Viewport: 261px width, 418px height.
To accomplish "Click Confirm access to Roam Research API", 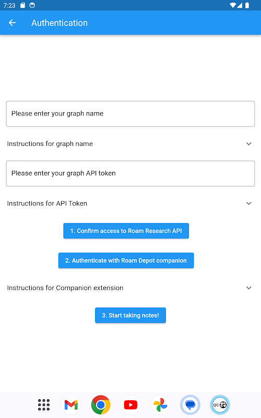I will [x=126, y=231].
